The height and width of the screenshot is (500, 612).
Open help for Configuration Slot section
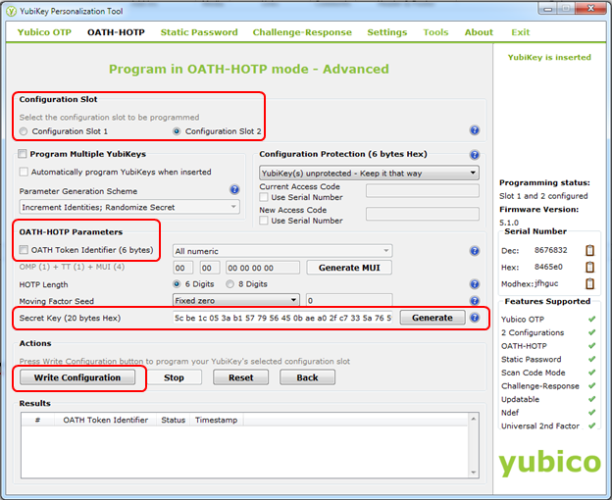pos(475,130)
